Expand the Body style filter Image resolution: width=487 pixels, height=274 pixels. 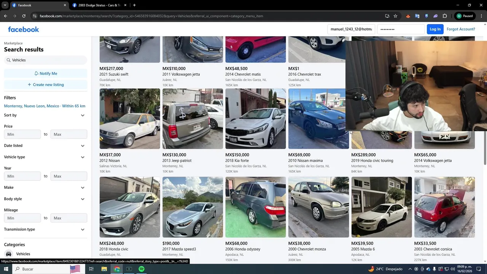(x=46, y=199)
